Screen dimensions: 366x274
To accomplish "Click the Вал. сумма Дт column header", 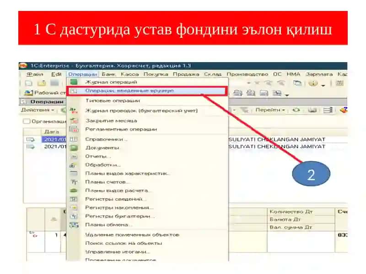I will (301, 227).
